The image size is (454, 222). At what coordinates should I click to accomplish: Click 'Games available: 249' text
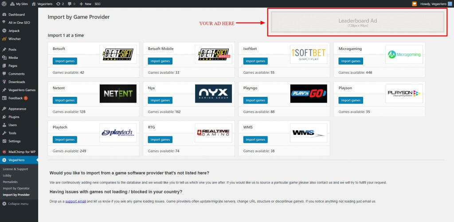[70, 151]
